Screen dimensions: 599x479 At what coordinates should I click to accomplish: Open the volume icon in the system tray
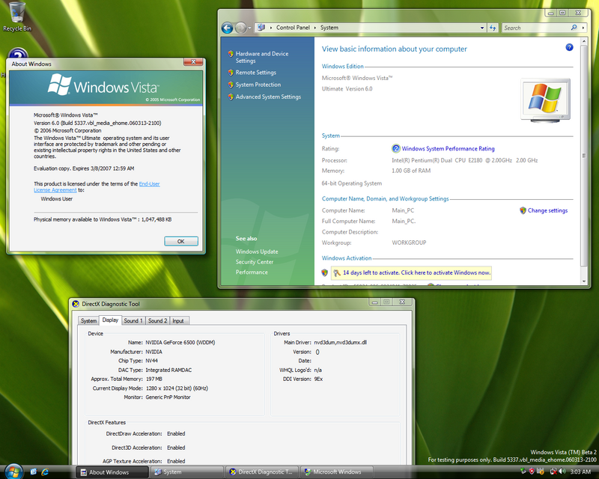560,472
